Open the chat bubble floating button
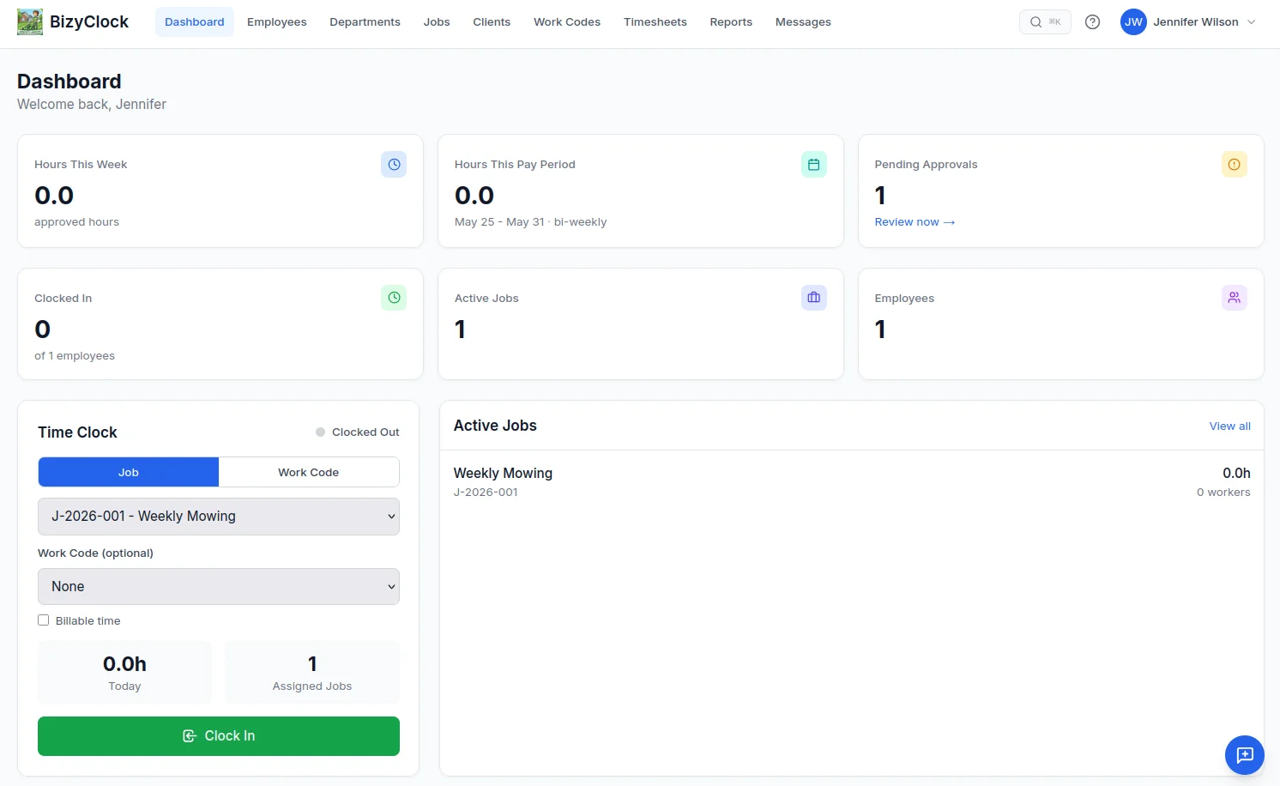This screenshot has height=786, width=1280. pos(1245,755)
